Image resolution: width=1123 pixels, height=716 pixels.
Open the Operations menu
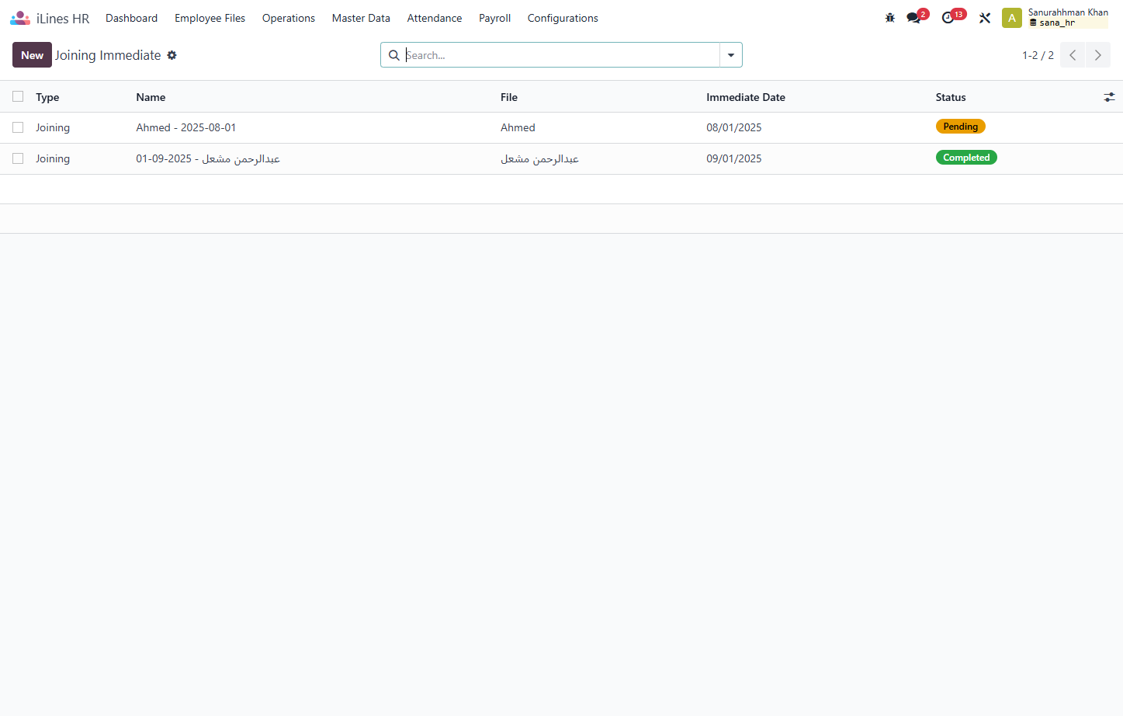click(289, 18)
